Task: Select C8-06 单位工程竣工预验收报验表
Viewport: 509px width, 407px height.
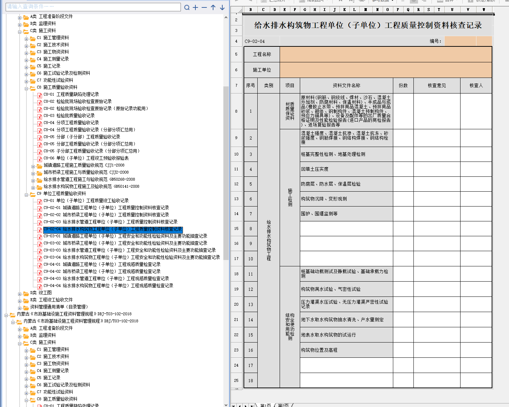Action: point(86,158)
